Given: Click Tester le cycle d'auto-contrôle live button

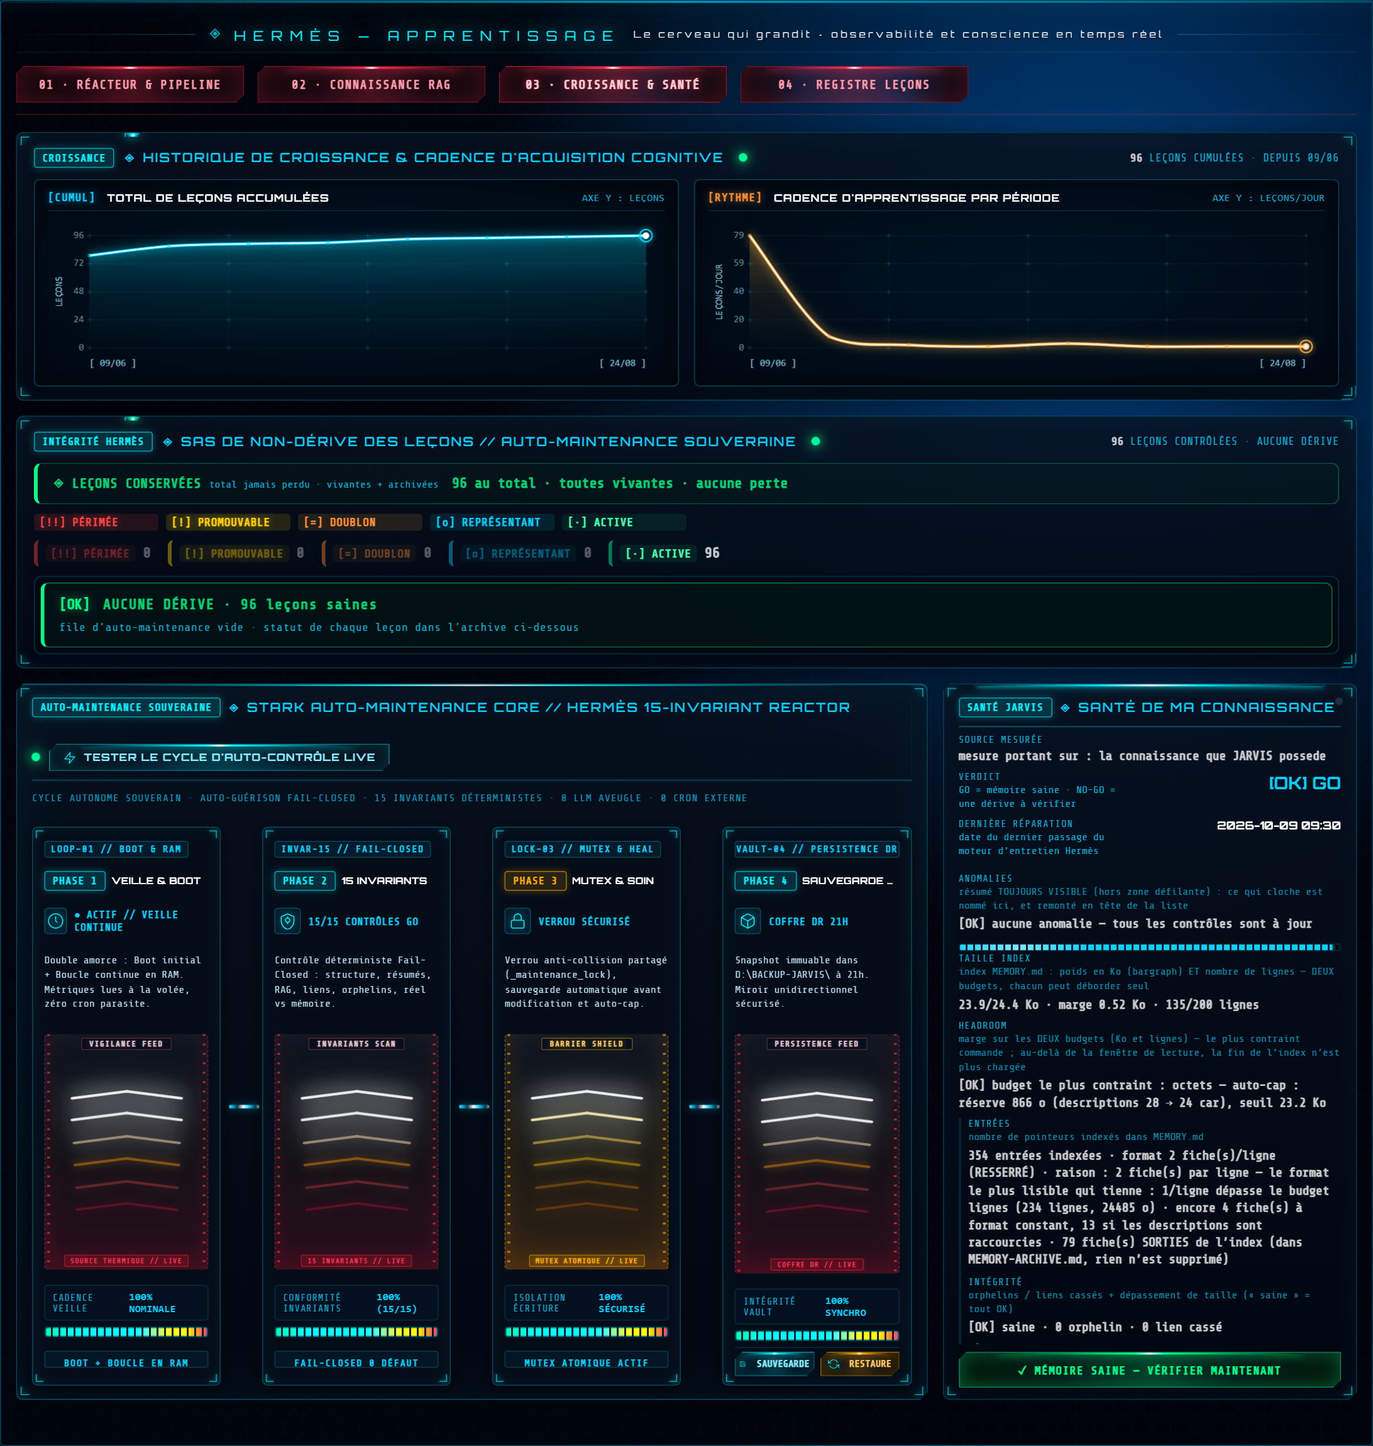Looking at the screenshot, I should click(219, 757).
